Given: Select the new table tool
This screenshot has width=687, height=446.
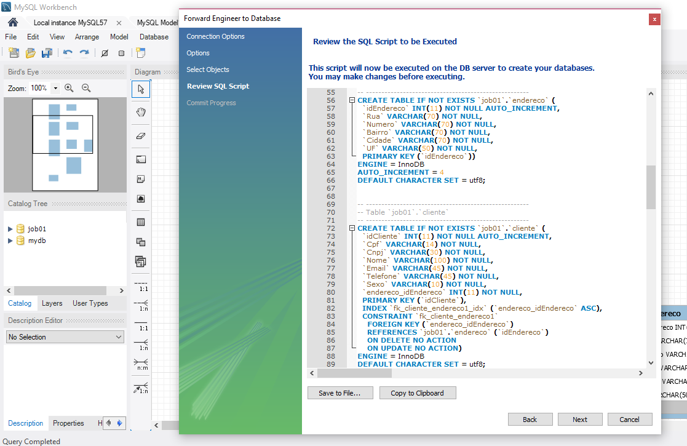Looking at the screenshot, I should tap(141, 222).
